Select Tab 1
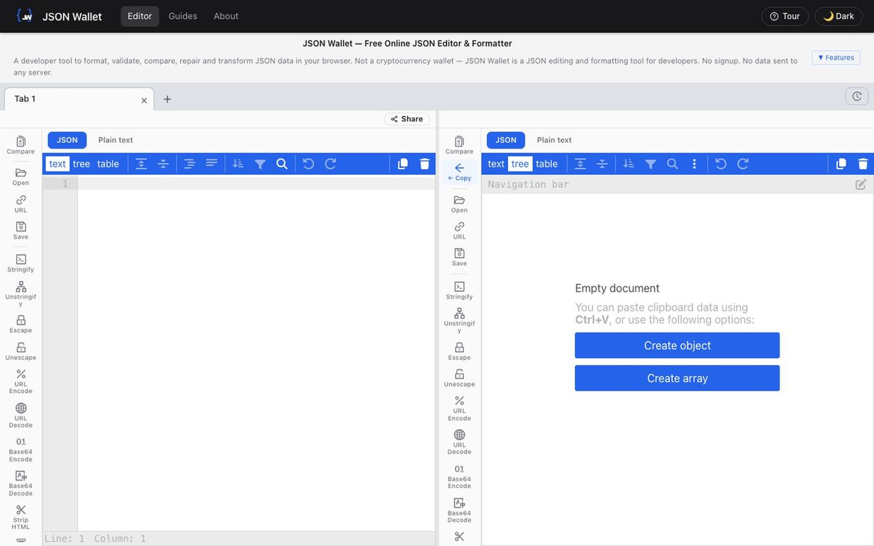 pos(79,99)
